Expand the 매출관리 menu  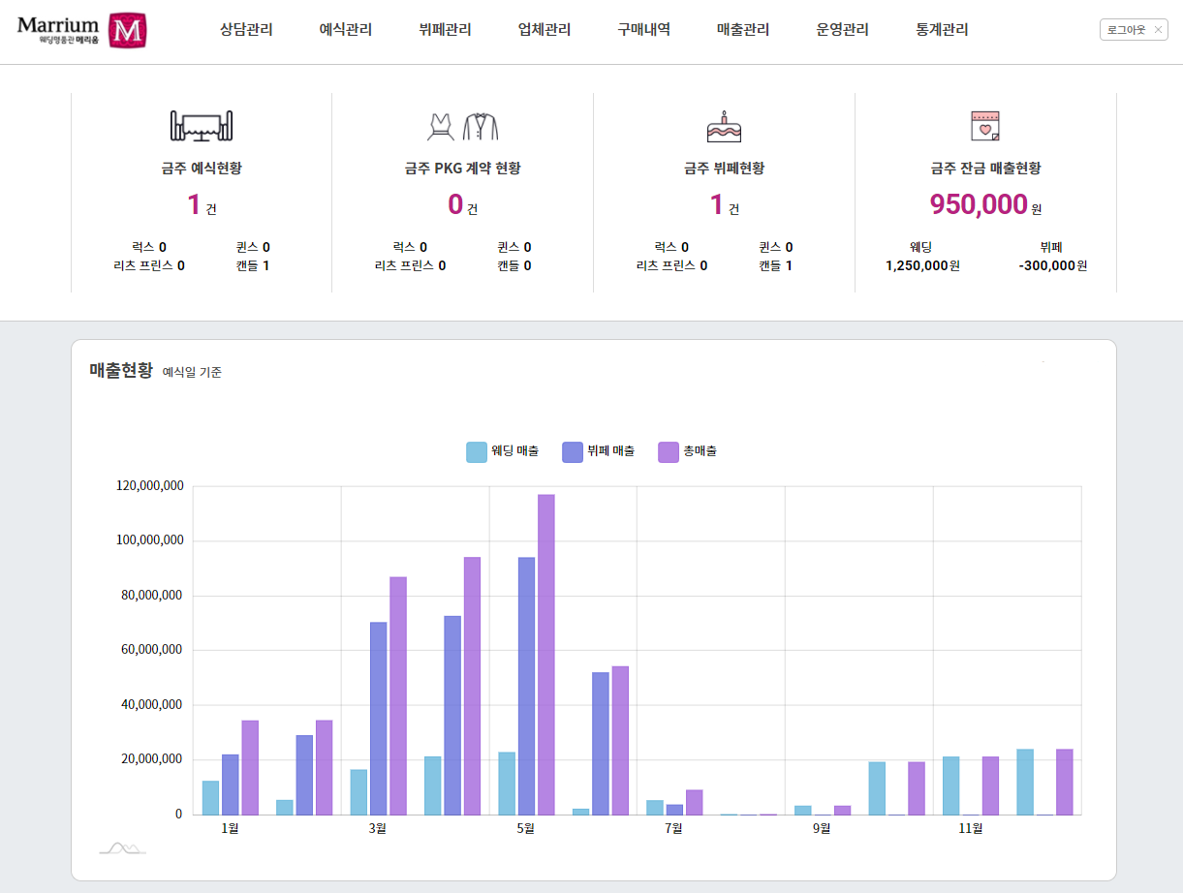(x=743, y=30)
